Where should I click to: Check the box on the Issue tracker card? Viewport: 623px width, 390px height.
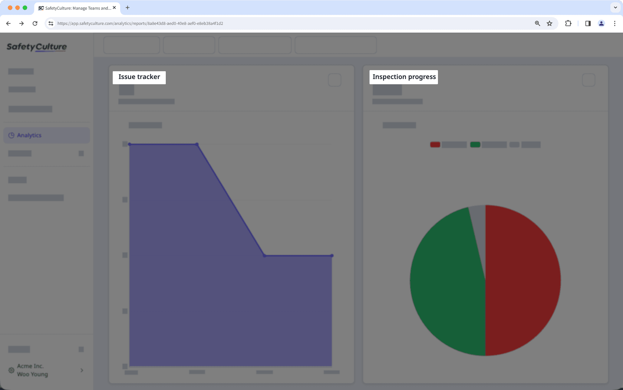[334, 79]
